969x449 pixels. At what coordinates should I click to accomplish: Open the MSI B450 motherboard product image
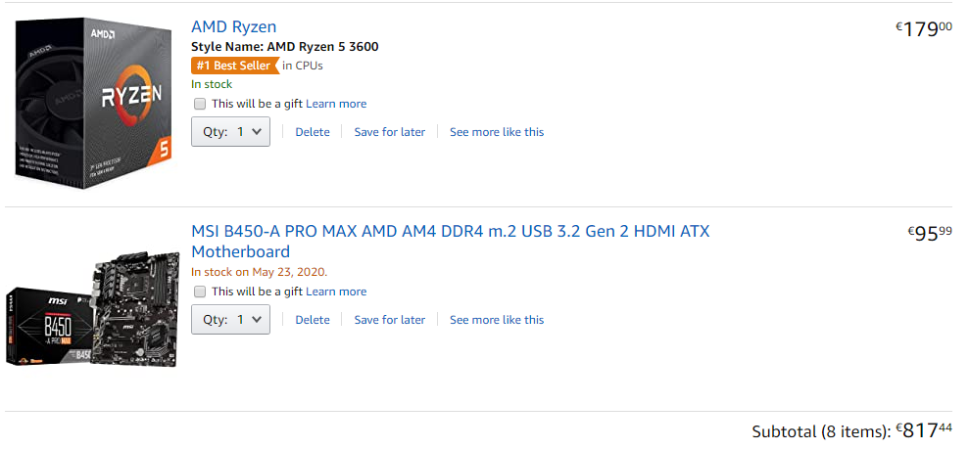coord(93,309)
